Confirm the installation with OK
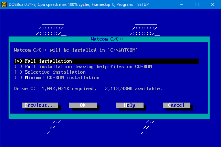This screenshot has height=147, width=221. 83,105
